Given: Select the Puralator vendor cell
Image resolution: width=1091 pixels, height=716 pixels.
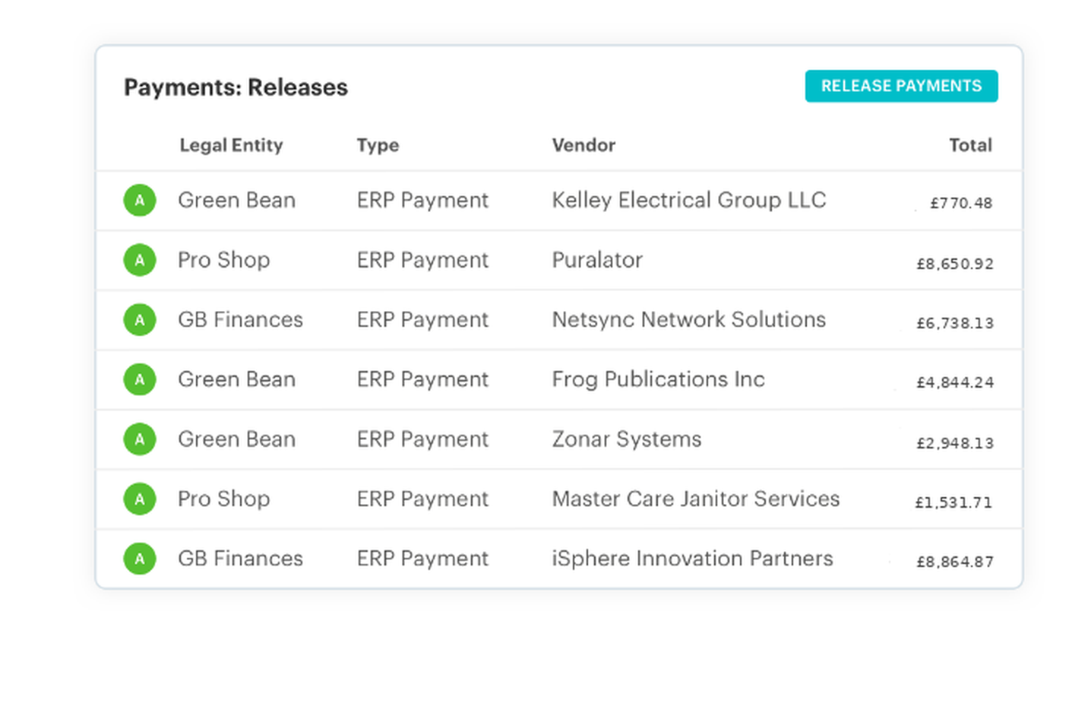Looking at the screenshot, I should pos(597,260).
